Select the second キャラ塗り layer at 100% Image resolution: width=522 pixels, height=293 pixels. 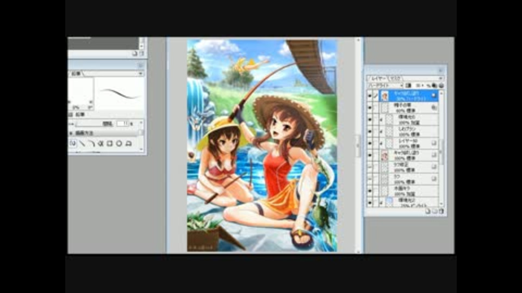402,155
